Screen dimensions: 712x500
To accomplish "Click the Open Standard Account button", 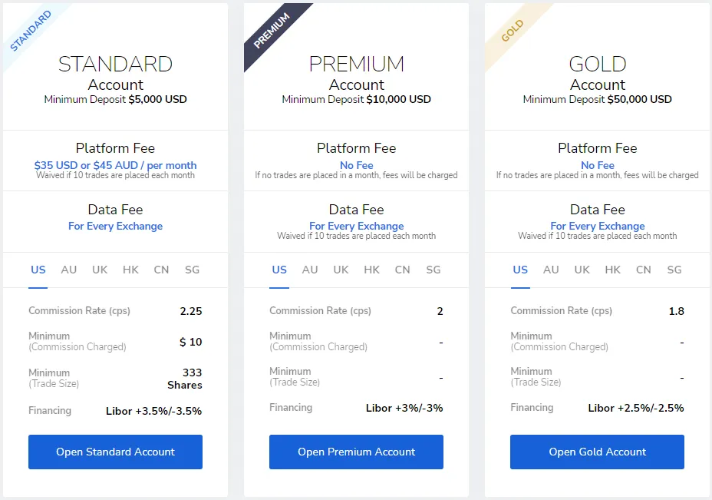I will click(115, 452).
